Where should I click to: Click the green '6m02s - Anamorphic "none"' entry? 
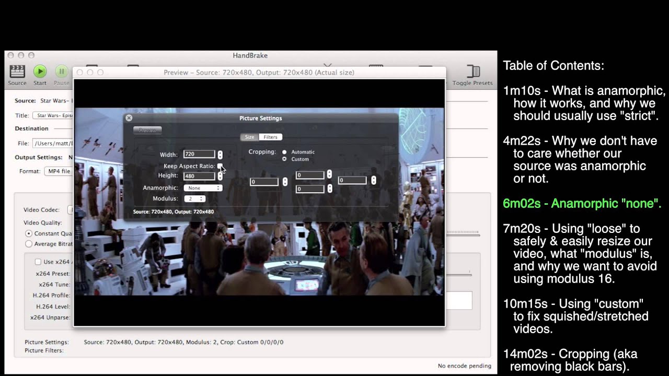click(582, 204)
